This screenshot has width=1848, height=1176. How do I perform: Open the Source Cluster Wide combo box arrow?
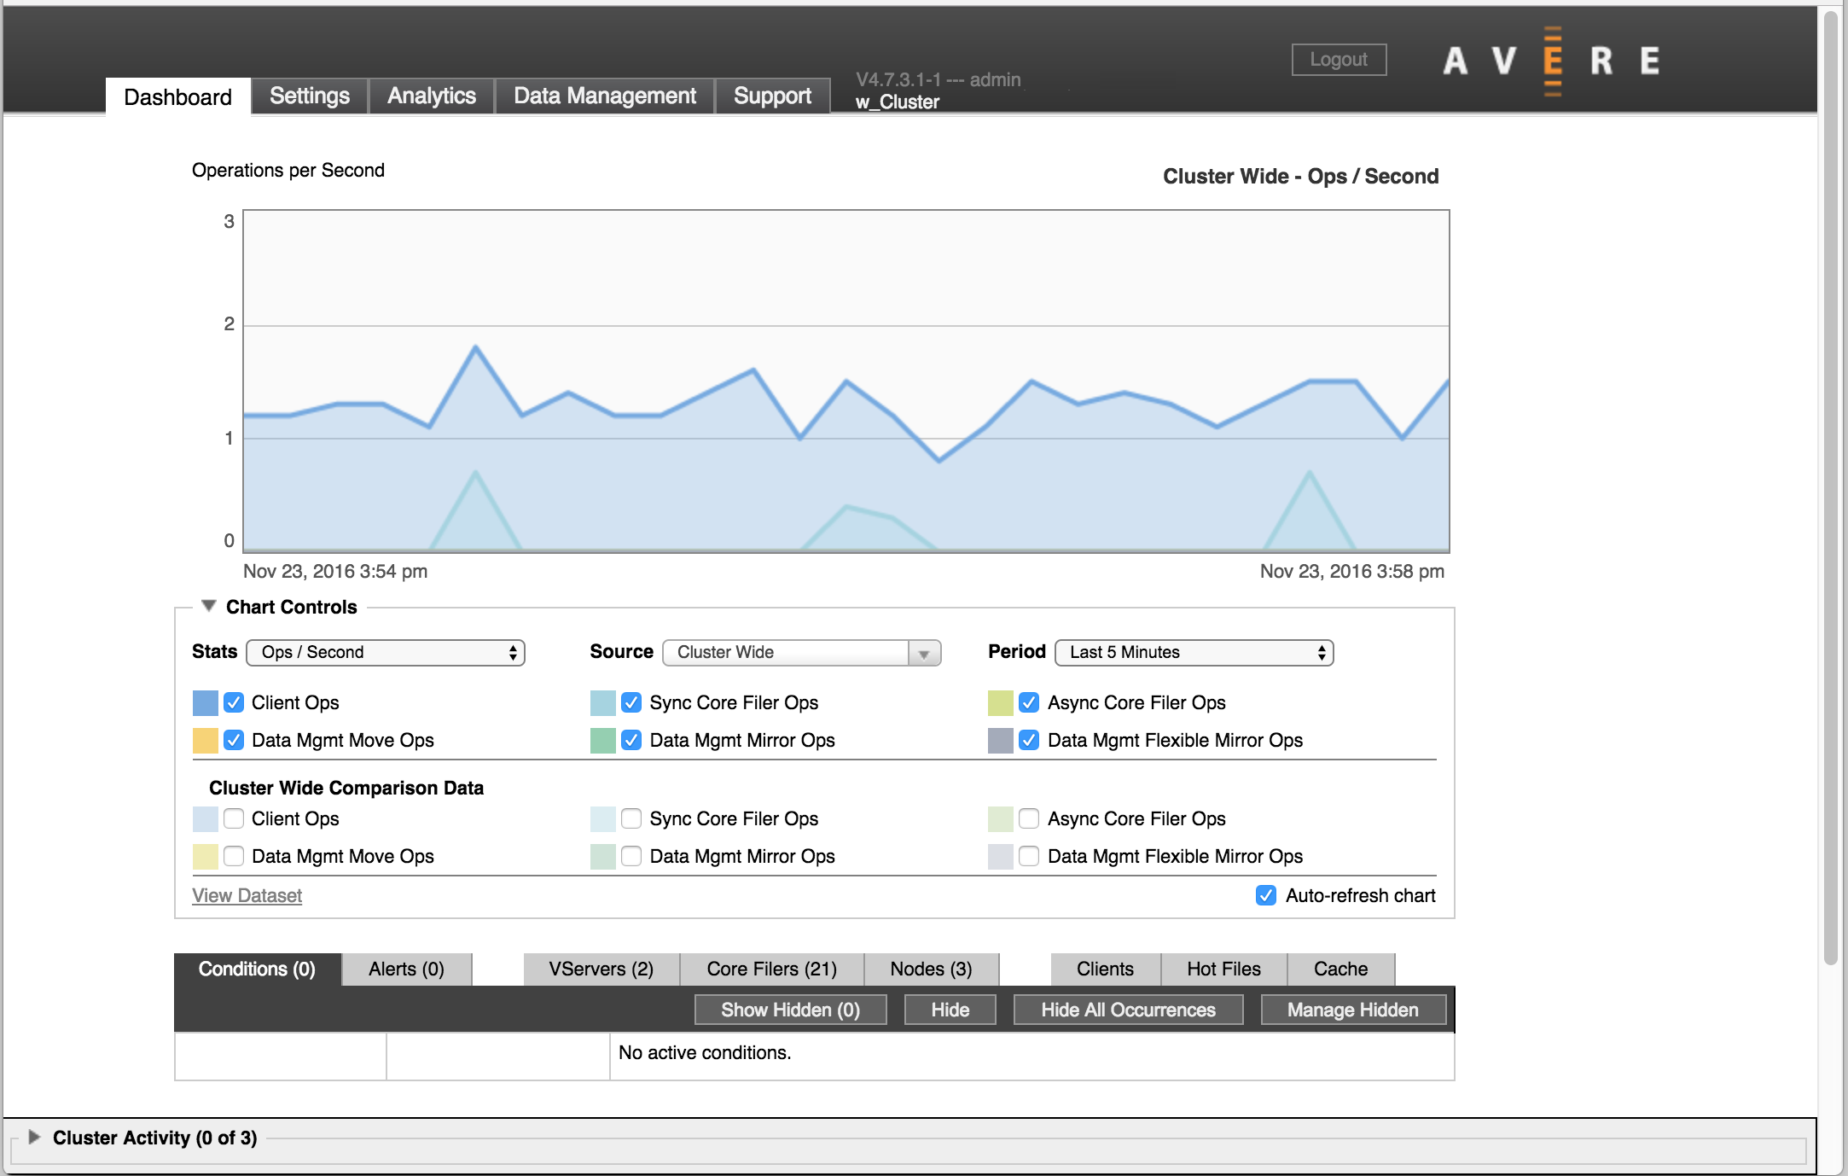[924, 653]
